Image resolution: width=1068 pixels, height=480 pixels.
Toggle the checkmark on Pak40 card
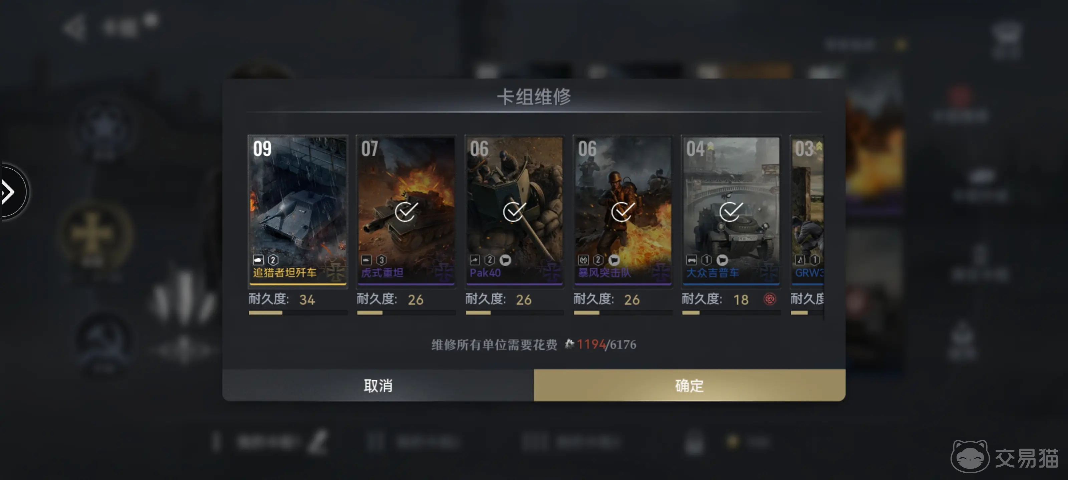(514, 212)
